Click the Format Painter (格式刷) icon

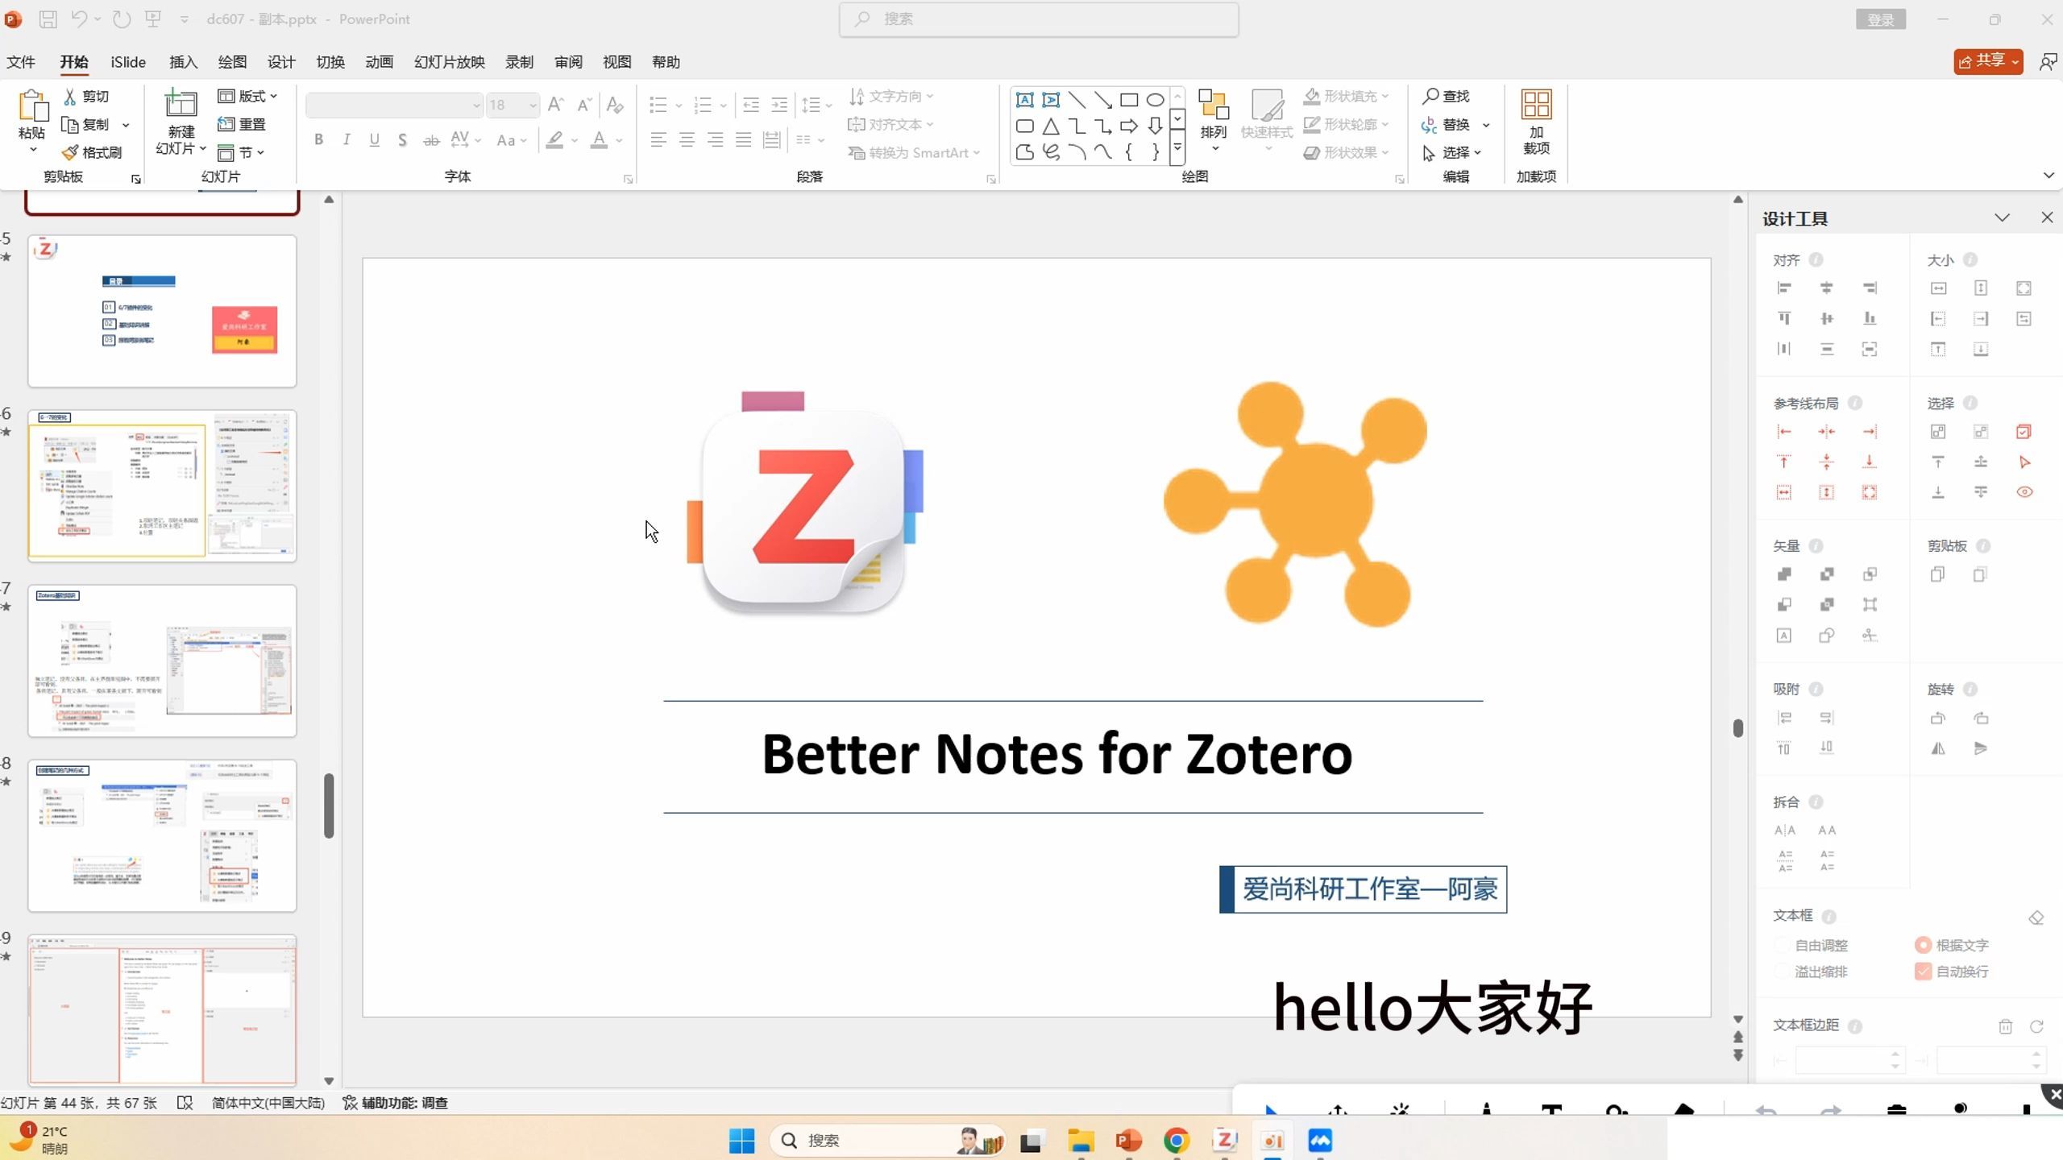[71, 152]
